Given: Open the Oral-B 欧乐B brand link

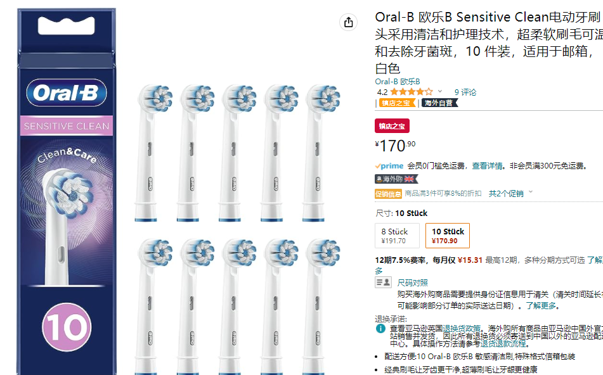Looking at the screenshot, I should tap(398, 81).
